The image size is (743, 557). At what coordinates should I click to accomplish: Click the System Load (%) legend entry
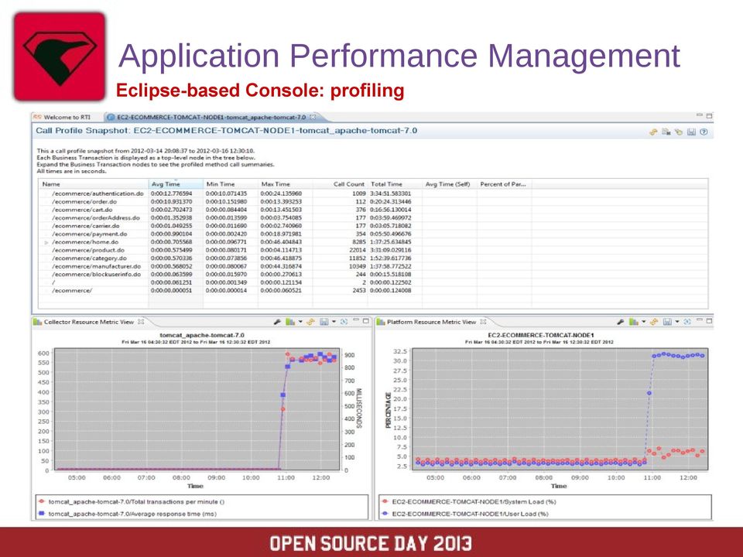click(x=469, y=501)
